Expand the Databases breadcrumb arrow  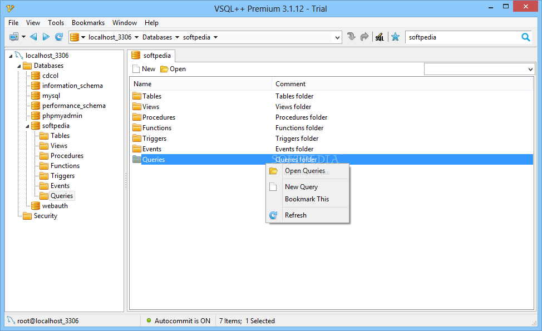pyautogui.click(x=177, y=37)
